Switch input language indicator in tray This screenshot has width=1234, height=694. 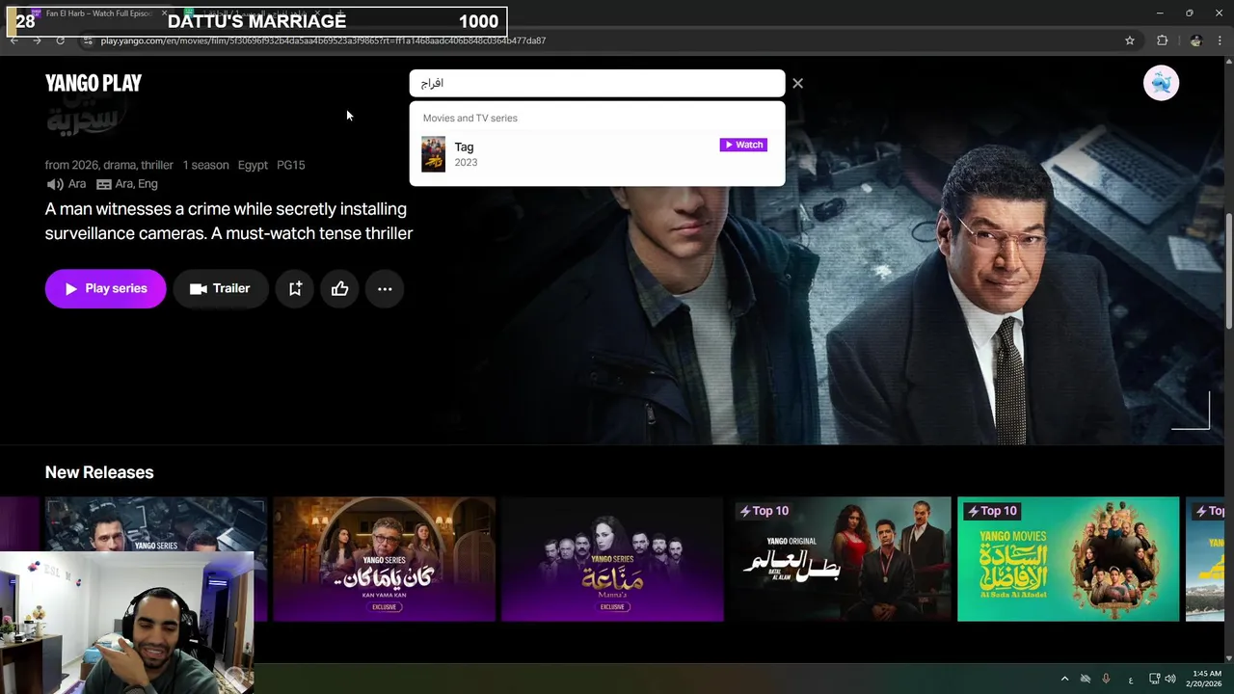pos(1131,680)
